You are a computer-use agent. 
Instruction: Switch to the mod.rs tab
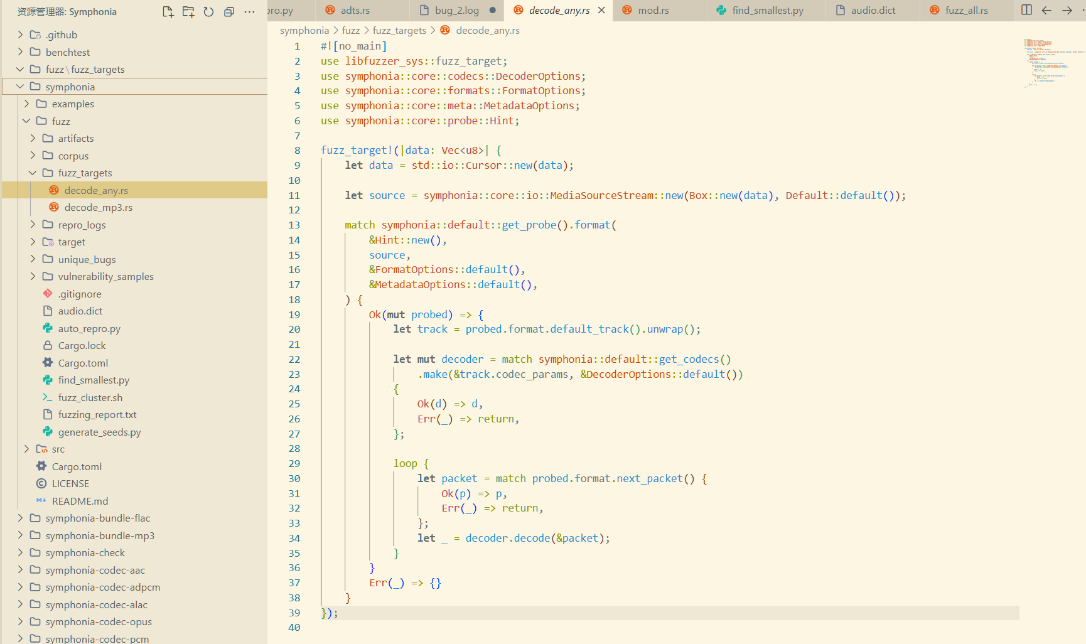pos(653,10)
